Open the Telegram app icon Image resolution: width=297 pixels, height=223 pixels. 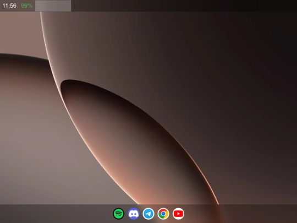click(148, 214)
